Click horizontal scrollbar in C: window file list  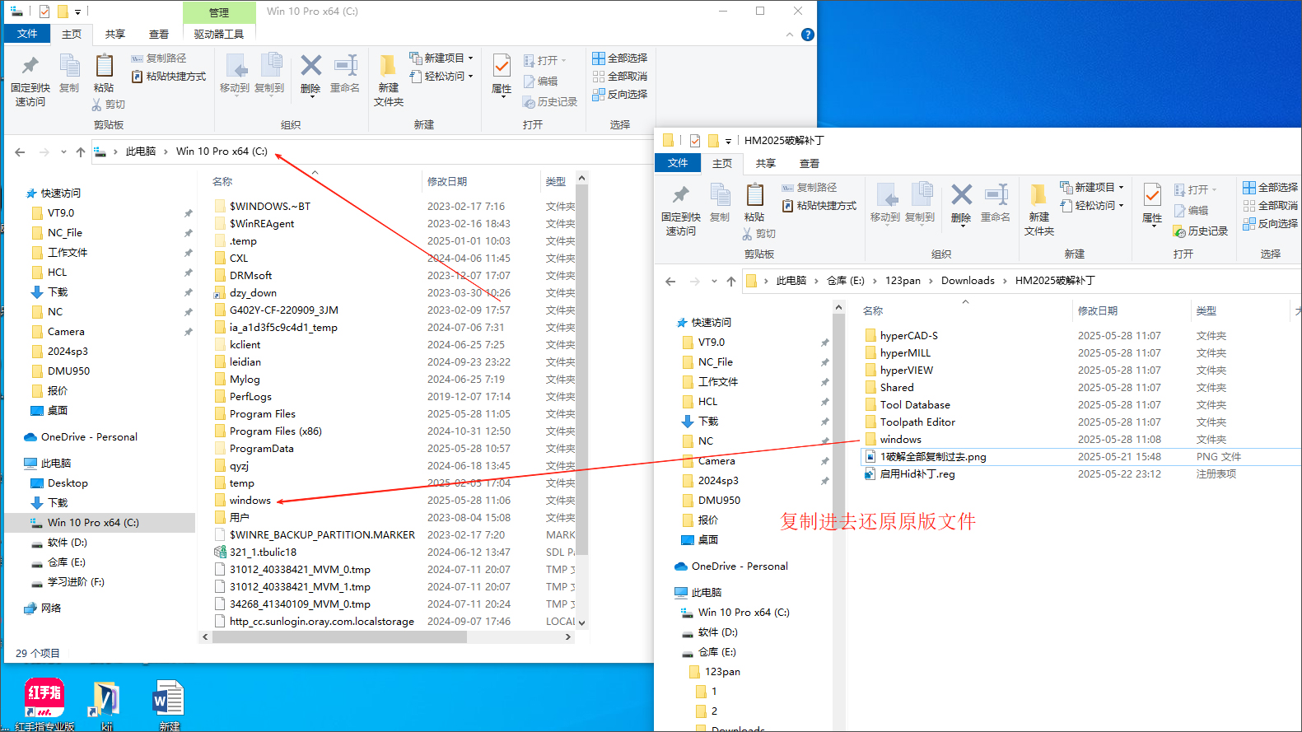point(338,637)
